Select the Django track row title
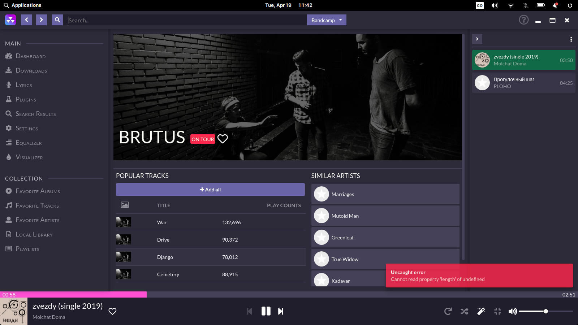 [165, 257]
